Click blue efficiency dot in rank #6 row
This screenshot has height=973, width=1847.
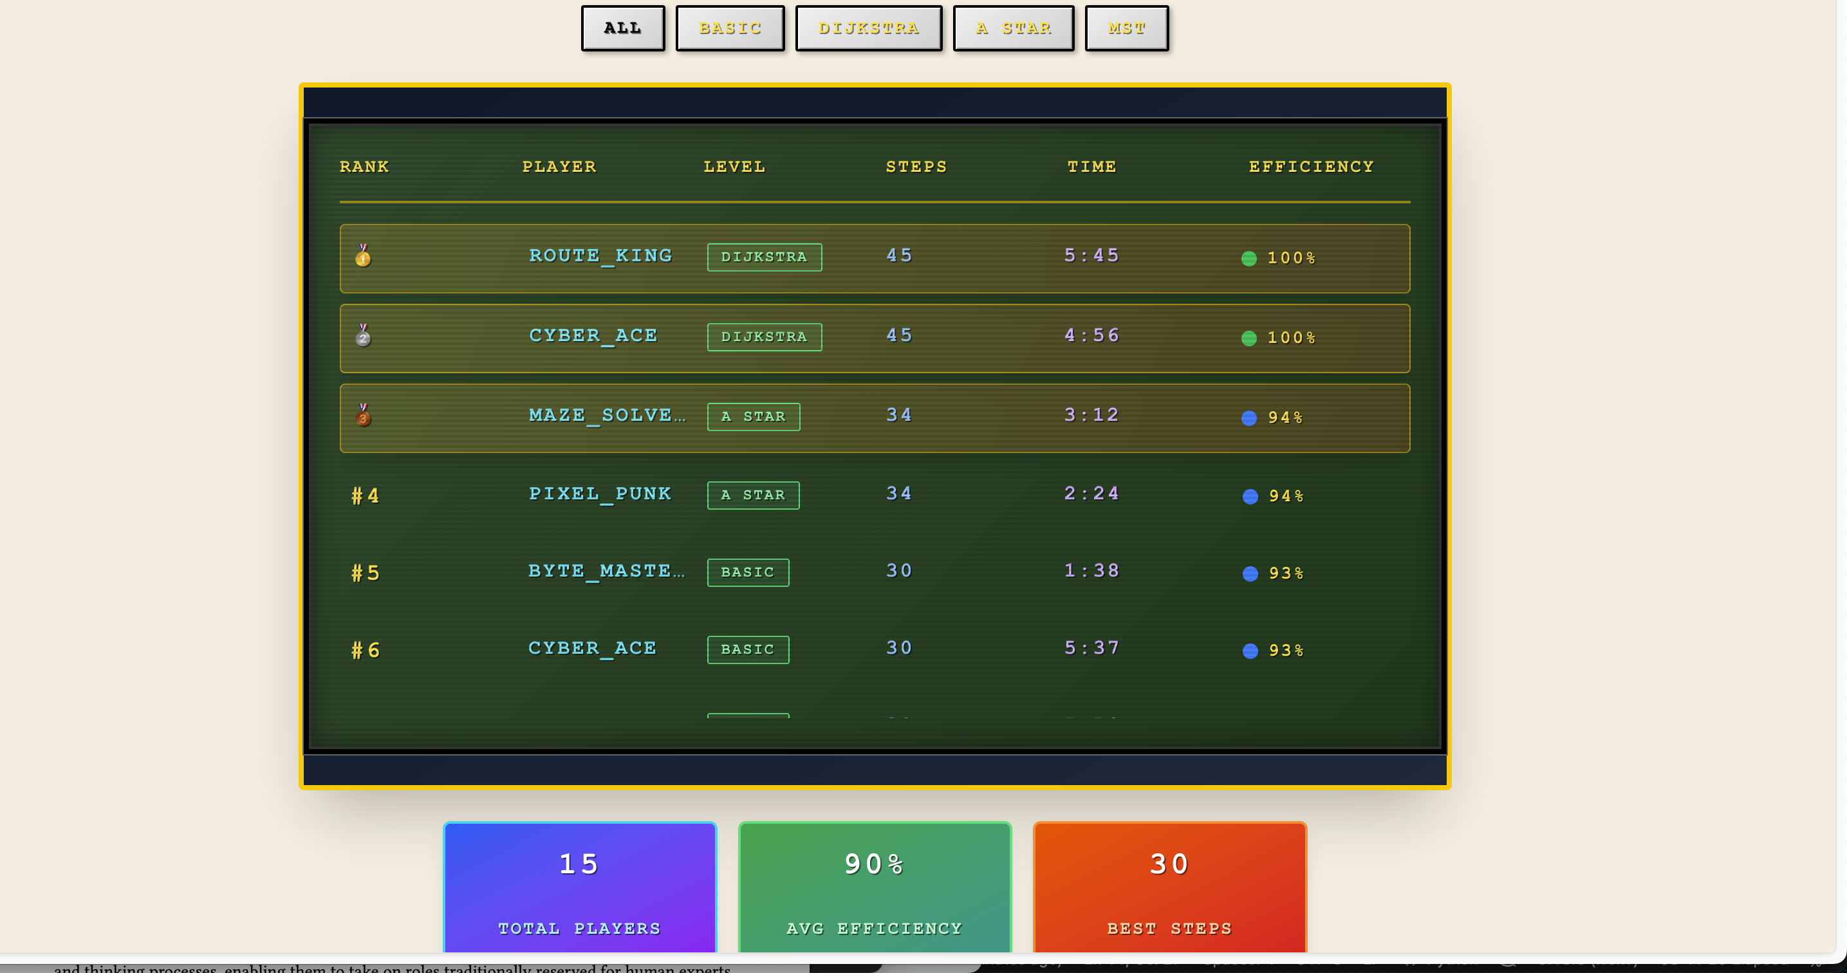(x=1250, y=651)
